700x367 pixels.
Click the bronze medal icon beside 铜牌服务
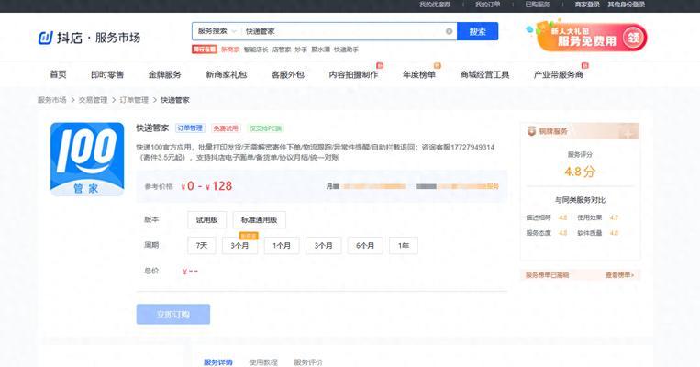pyautogui.click(x=532, y=131)
